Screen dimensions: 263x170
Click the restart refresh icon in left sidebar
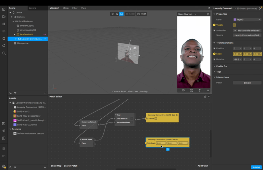[x=4, y=46]
